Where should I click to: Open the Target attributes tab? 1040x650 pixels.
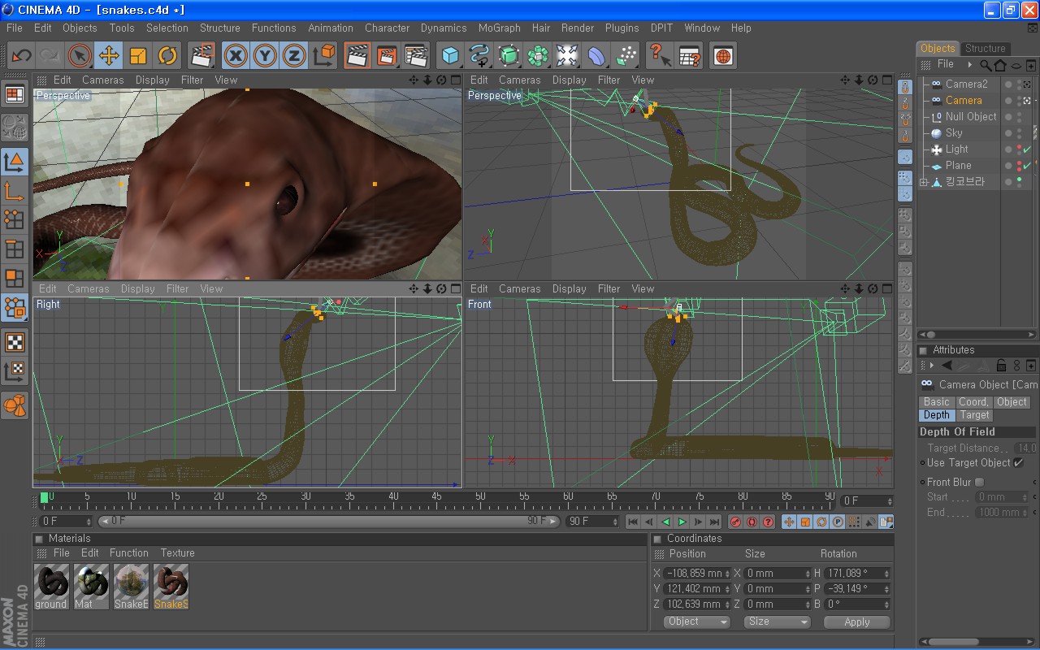[975, 415]
